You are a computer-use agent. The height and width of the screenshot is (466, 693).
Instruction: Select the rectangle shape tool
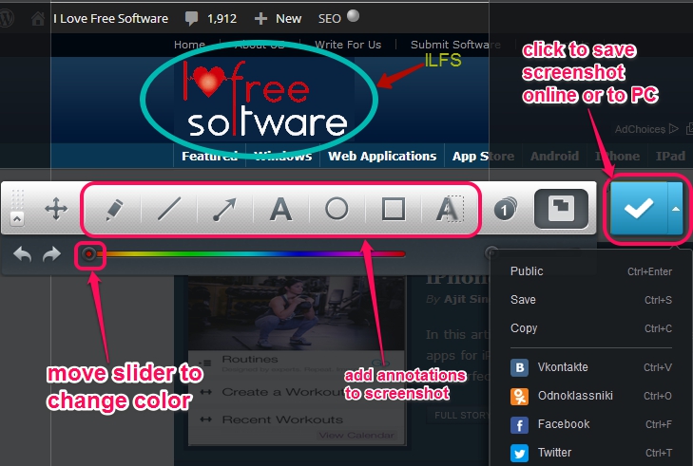click(x=394, y=209)
